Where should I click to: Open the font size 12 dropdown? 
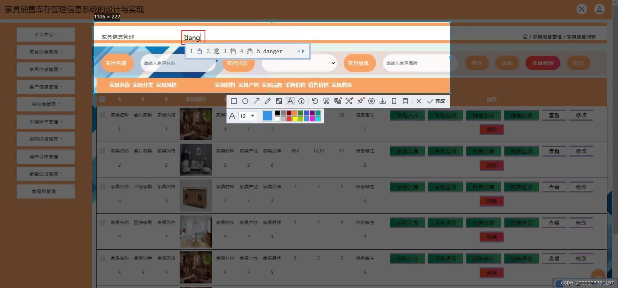tap(247, 116)
